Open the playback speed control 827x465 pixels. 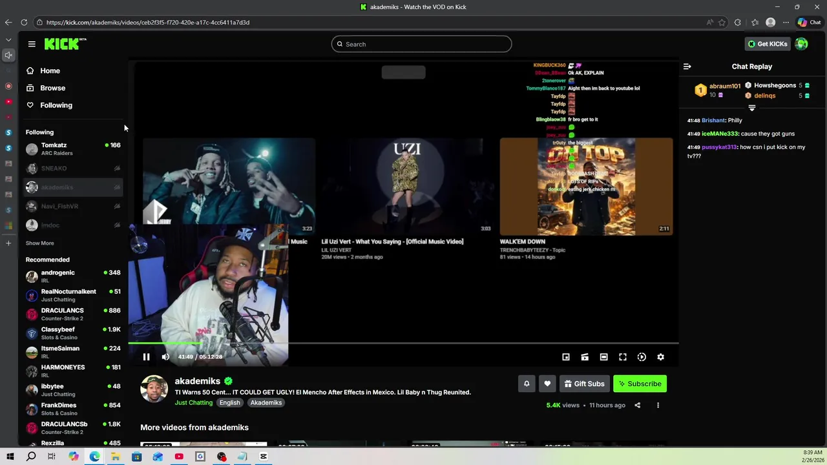[642, 356]
